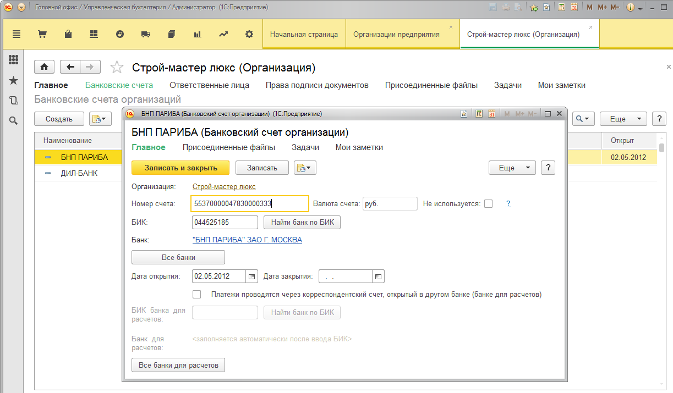Expand the 'Еще' menu in the dialog
Viewport: 673px width, 393px height.
[512, 168]
